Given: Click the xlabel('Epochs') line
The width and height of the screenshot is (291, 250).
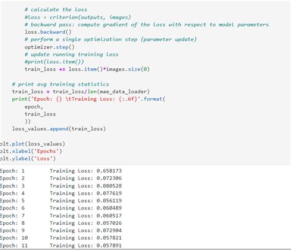Looking at the screenshot, I should 31,151.
